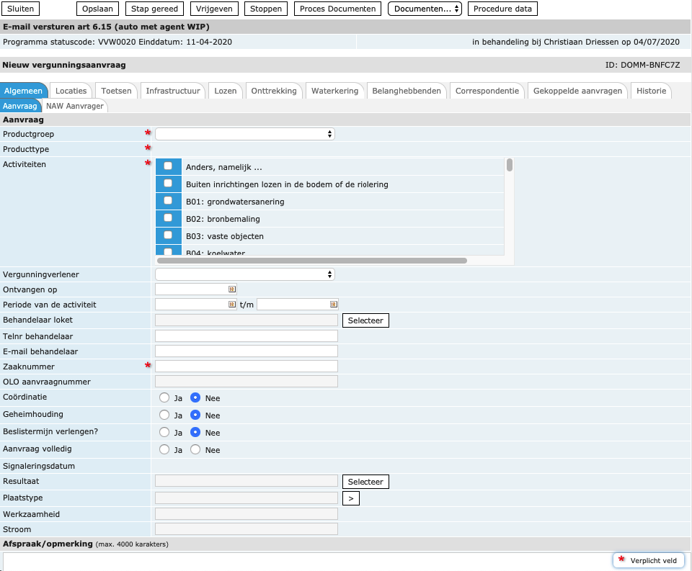The image size is (692, 571).
Task: Click the Opslaan button
Action: [97, 9]
